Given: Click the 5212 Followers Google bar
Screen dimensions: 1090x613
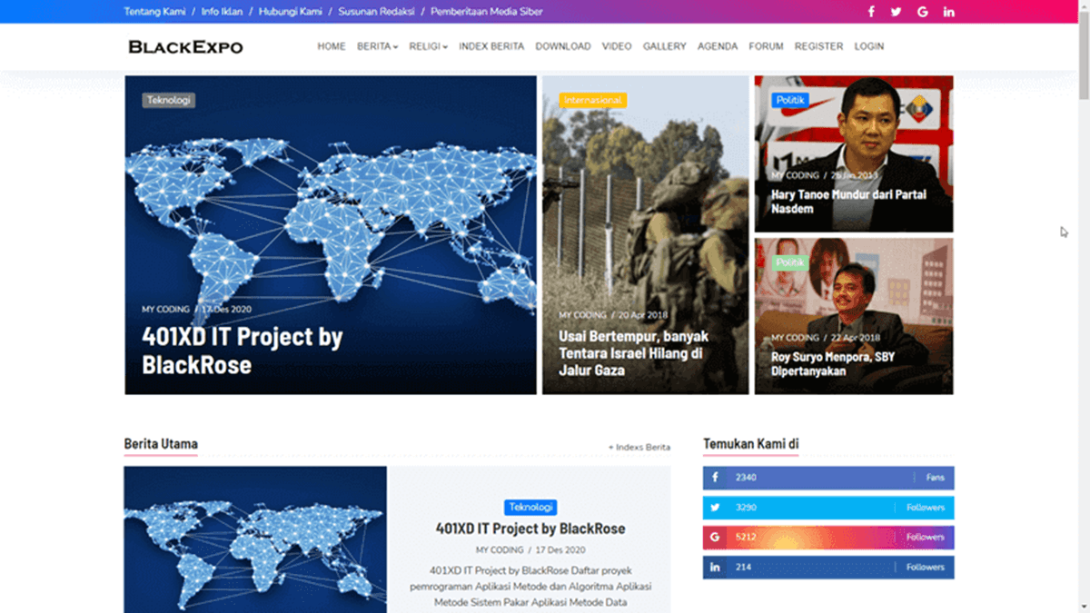Looking at the screenshot, I should 828,538.
